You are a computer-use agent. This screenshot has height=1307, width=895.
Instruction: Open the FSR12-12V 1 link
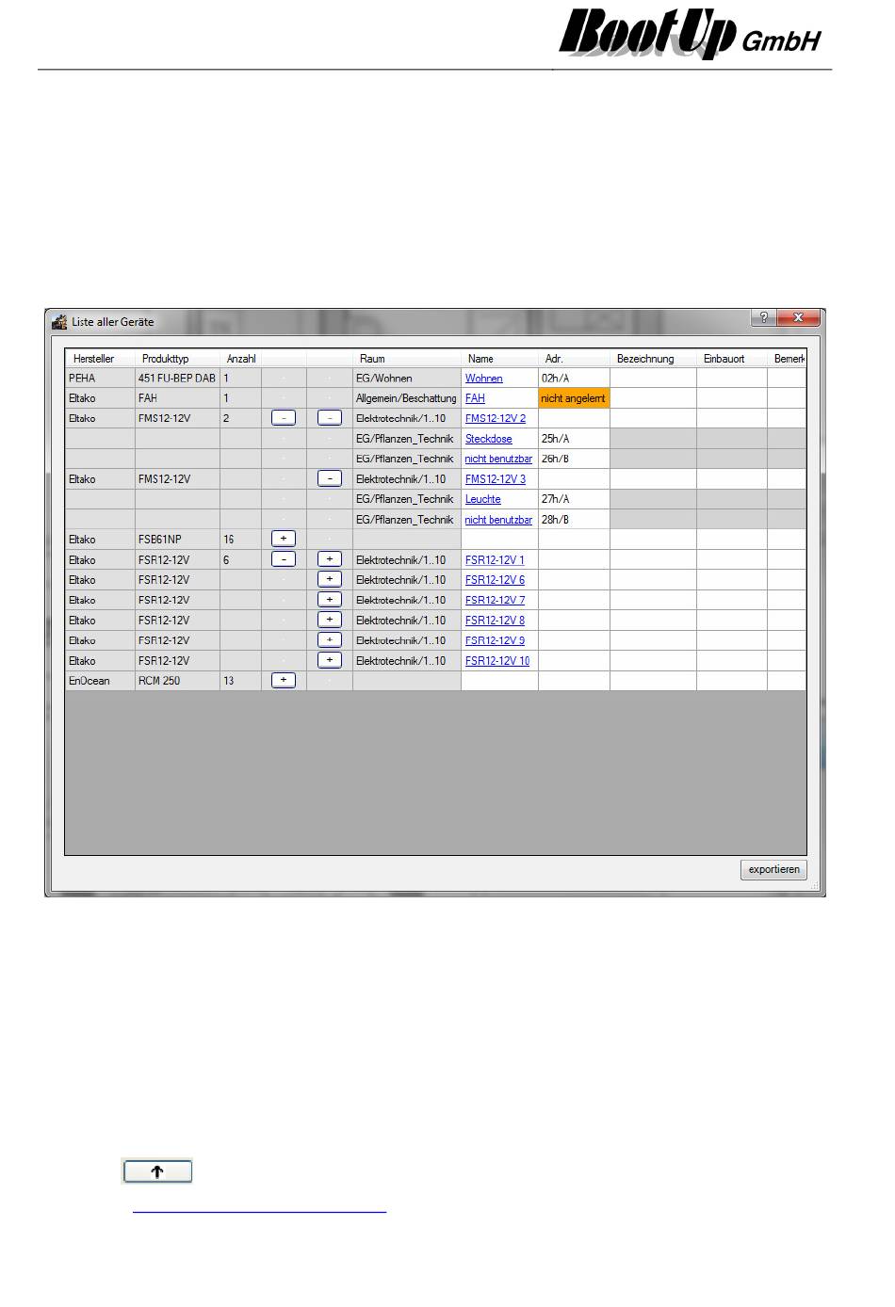[x=495, y=560]
